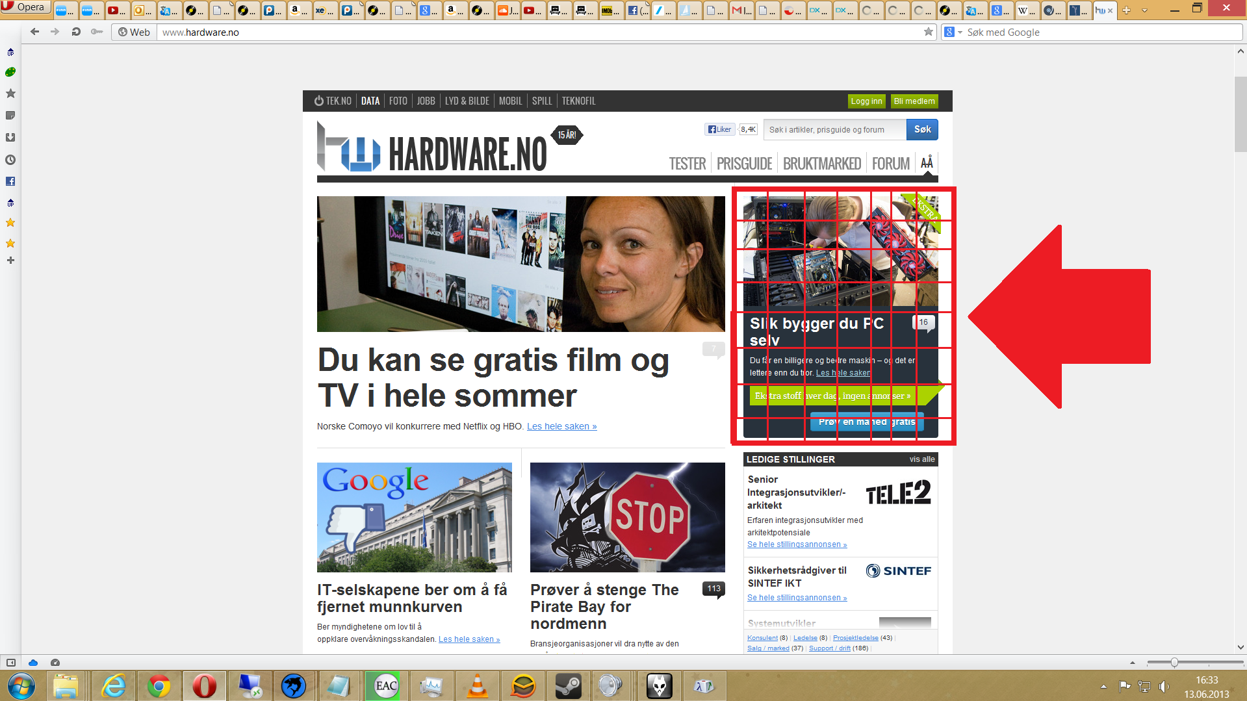Open the Bookmarks star panel in sidebar

coord(10,94)
